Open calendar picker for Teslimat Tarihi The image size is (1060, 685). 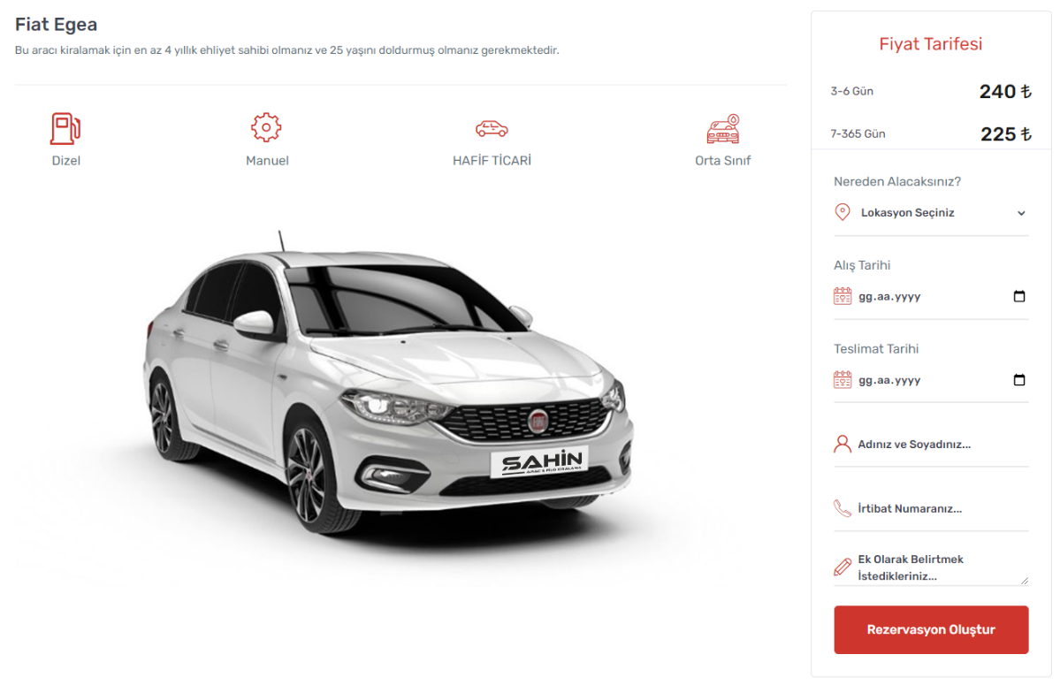[1019, 380]
